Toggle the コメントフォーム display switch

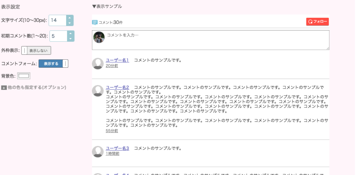(53, 64)
